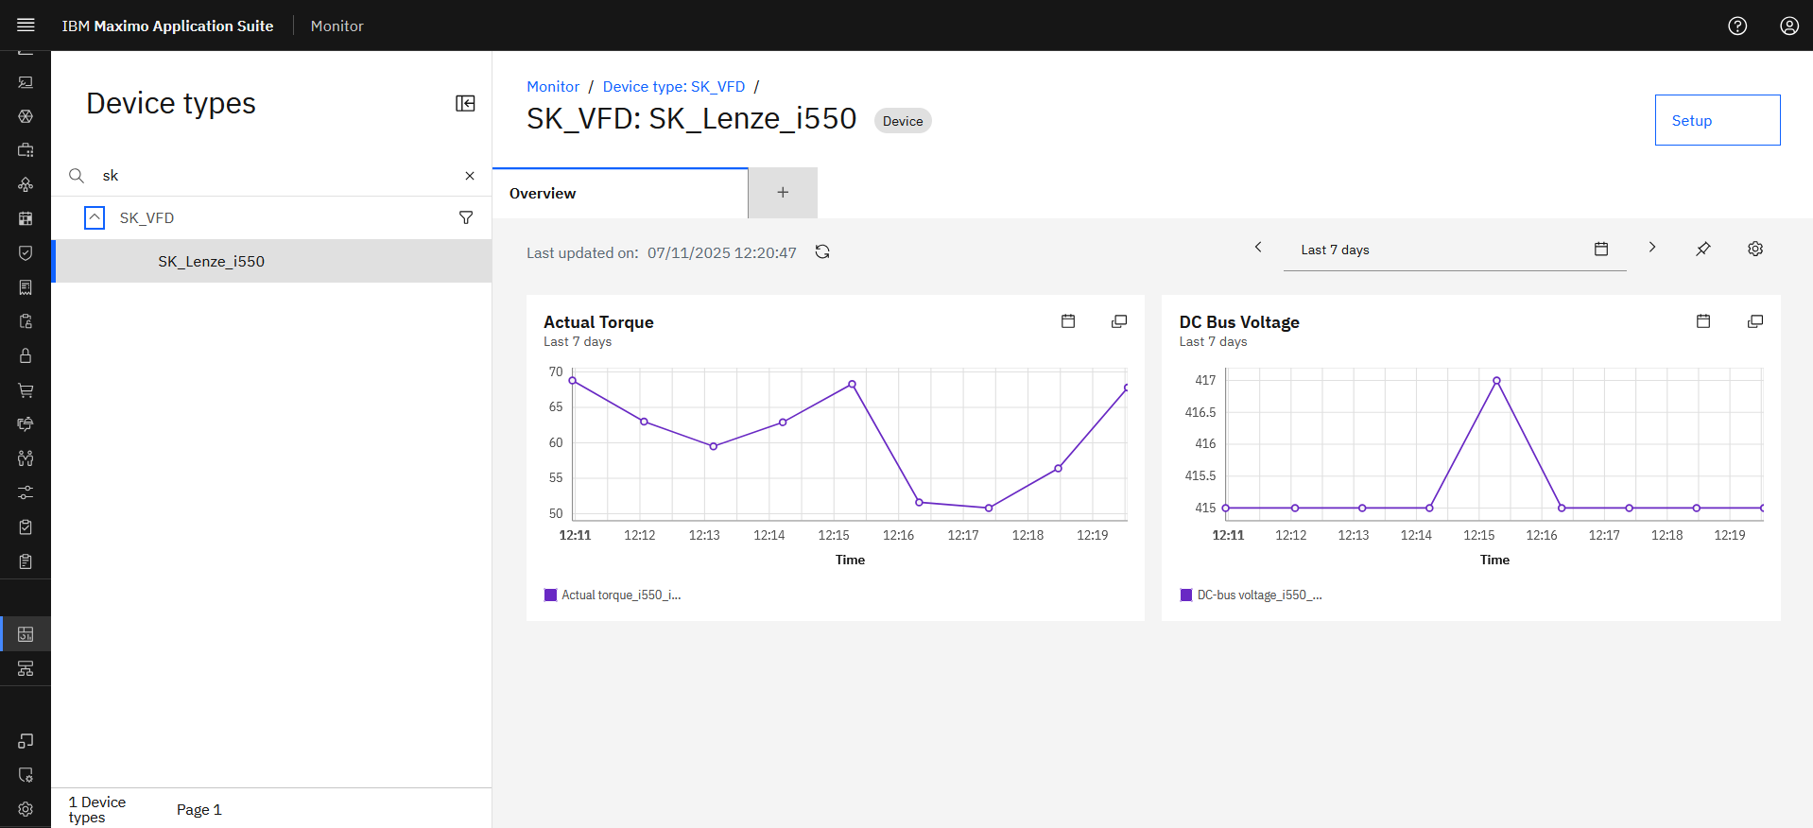Viewport: 1813px width, 828px height.
Task: Go to next time range
Action: (1652, 247)
